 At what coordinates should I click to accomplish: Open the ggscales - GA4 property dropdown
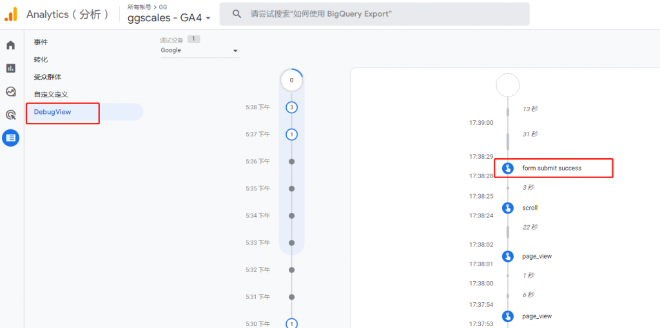[x=169, y=17]
